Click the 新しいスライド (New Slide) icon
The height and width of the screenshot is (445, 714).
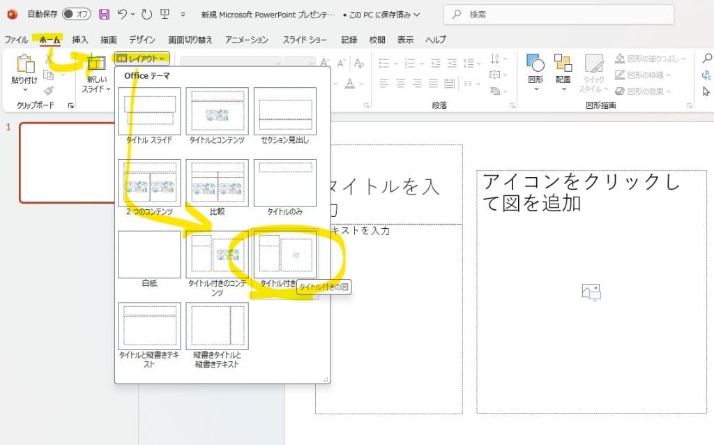coord(97,63)
